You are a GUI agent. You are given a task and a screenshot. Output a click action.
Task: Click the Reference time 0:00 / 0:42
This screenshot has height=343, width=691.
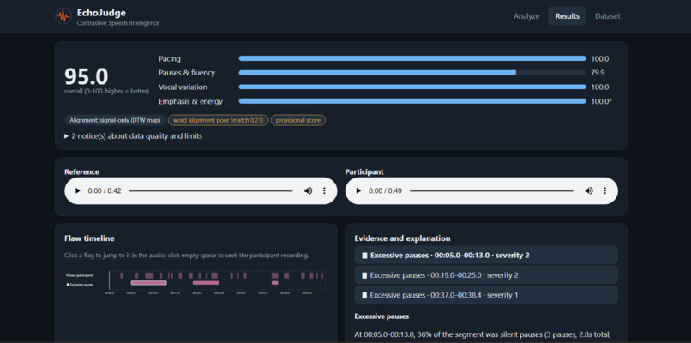105,191
